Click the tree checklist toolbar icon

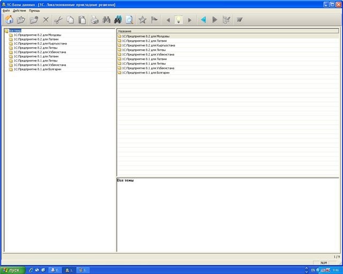(x=226, y=20)
